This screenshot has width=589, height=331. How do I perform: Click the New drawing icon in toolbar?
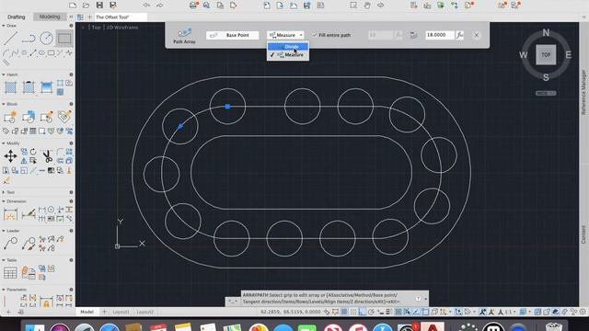pos(73,6)
